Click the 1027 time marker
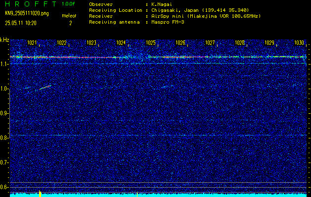The image size is (311, 197). pyautogui.click(x=210, y=43)
